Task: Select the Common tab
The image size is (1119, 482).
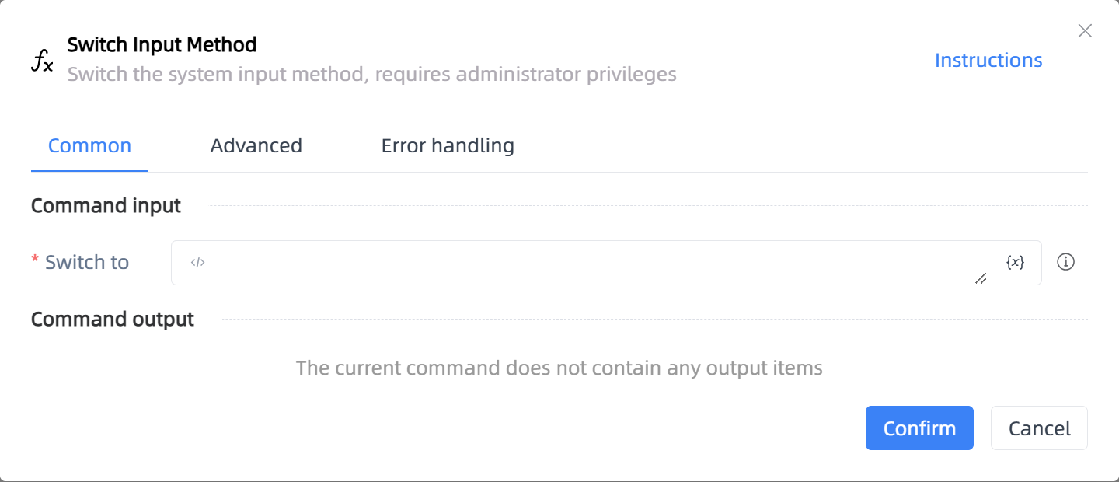Action: point(89,145)
